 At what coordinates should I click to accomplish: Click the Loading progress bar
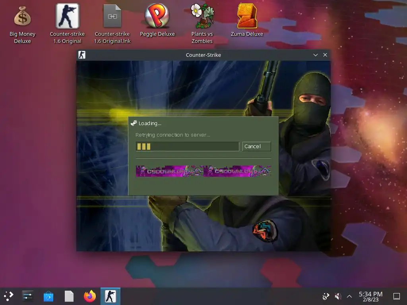point(187,146)
